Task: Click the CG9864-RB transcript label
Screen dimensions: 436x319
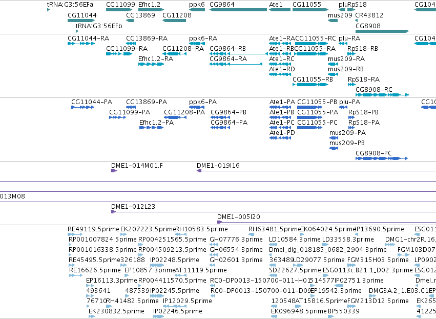Action: [x=227, y=49]
